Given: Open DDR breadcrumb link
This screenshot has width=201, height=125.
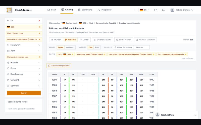Looking at the screenshot, I should tap(83, 23).
